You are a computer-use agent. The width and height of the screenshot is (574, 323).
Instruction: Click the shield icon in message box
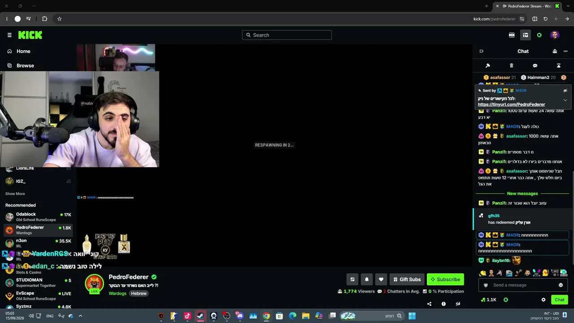point(486,285)
